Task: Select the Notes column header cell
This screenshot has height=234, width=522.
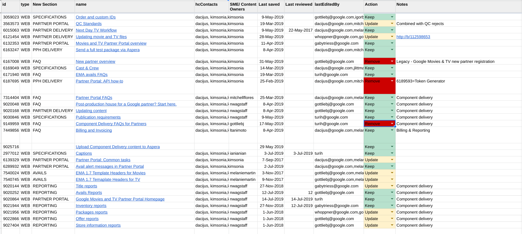Action: click(x=458, y=7)
